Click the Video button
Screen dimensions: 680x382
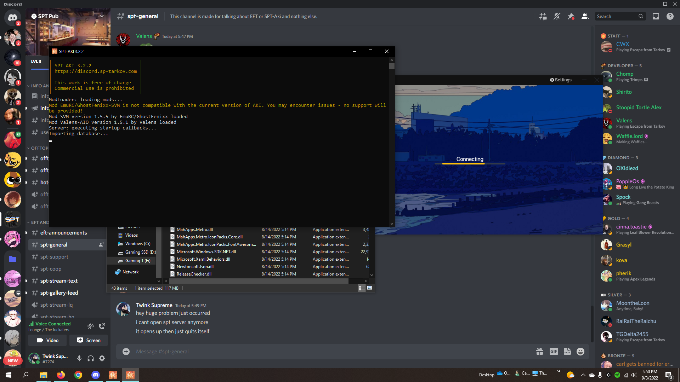click(48, 340)
